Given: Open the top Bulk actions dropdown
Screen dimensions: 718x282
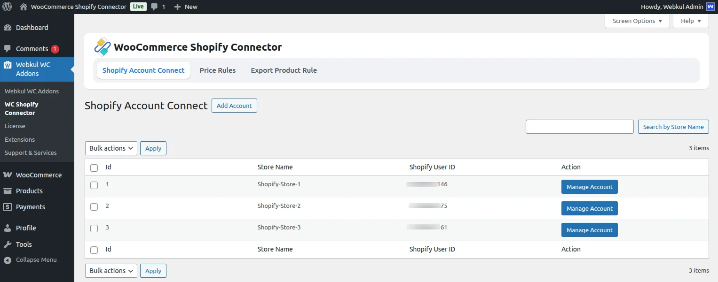Looking at the screenshot, I should [111, 148].
